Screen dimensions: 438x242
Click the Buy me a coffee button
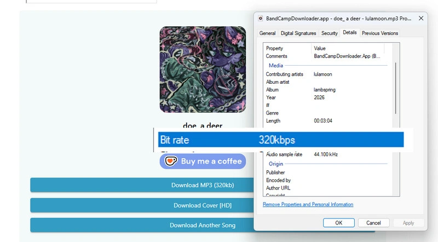click(203, 161)
